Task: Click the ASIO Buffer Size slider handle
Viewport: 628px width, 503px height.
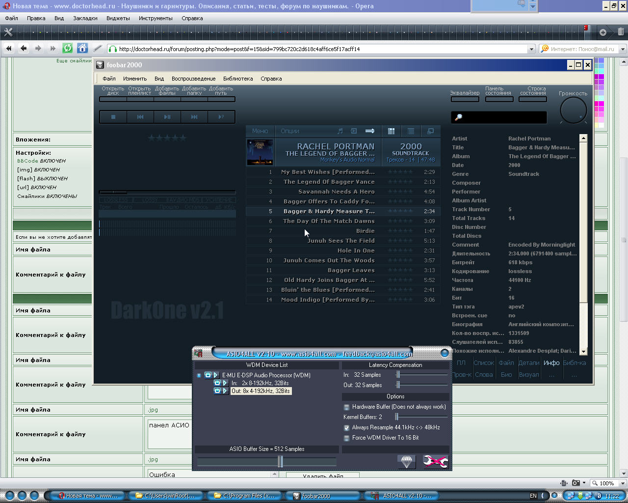Action: click(x=280, y=461)
